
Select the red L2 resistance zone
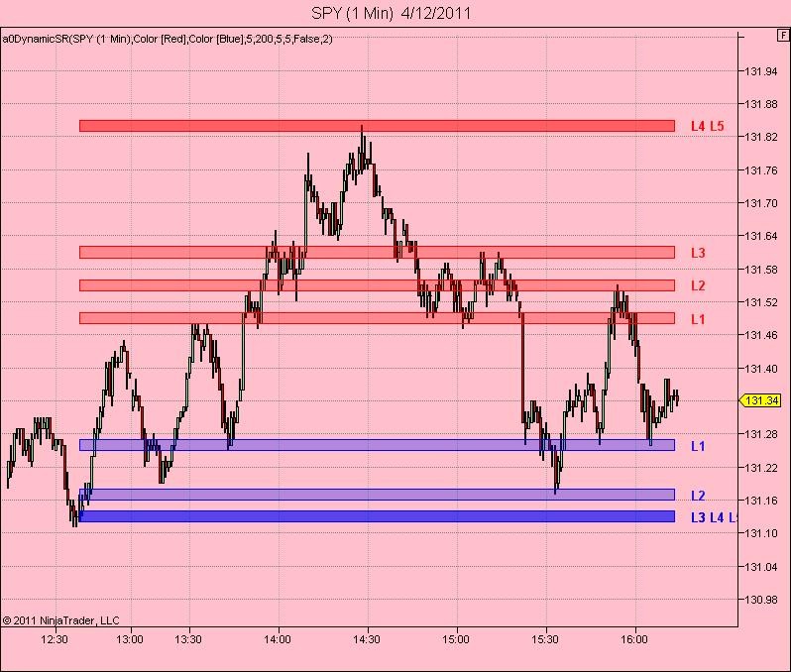coord(377,285)
